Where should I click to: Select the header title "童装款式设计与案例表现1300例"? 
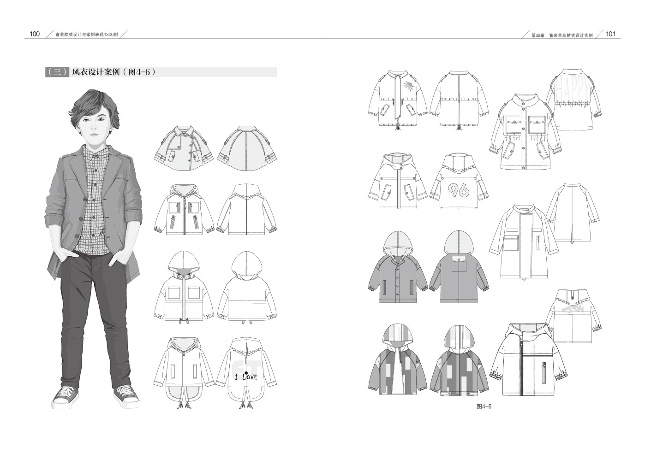(x=87, y=35)
